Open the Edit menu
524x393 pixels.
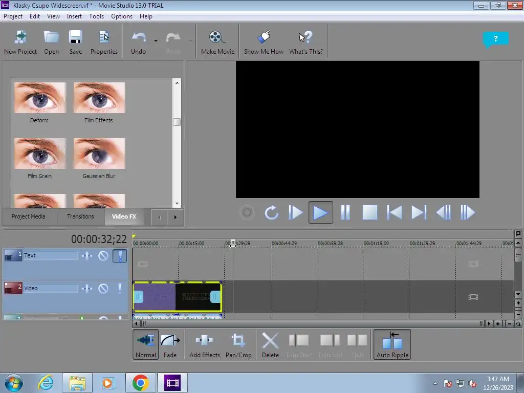point(34,16)
